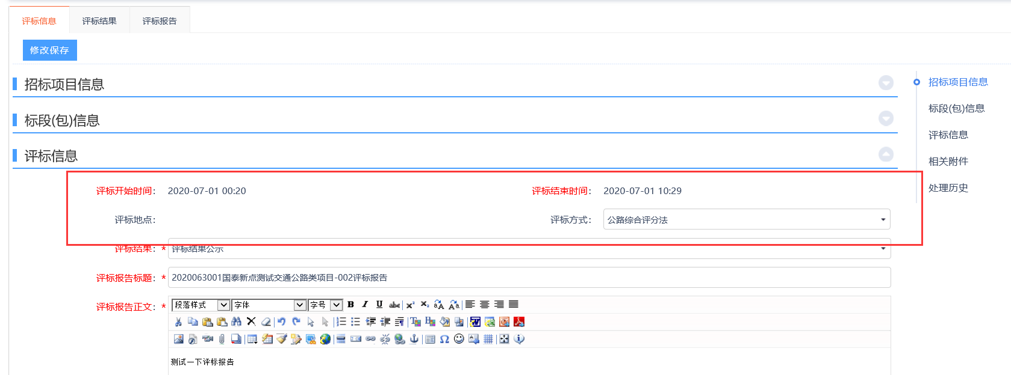This screenshot has width=1011, height=375.
Task: Click the paperclip attachment icon
Action: [x=222, y=340]
